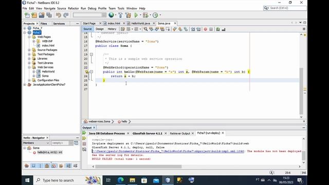Toggle Sort by Source in Navigator
The height and width of the screenshot is (185, 329).
[x=76, y=165]
